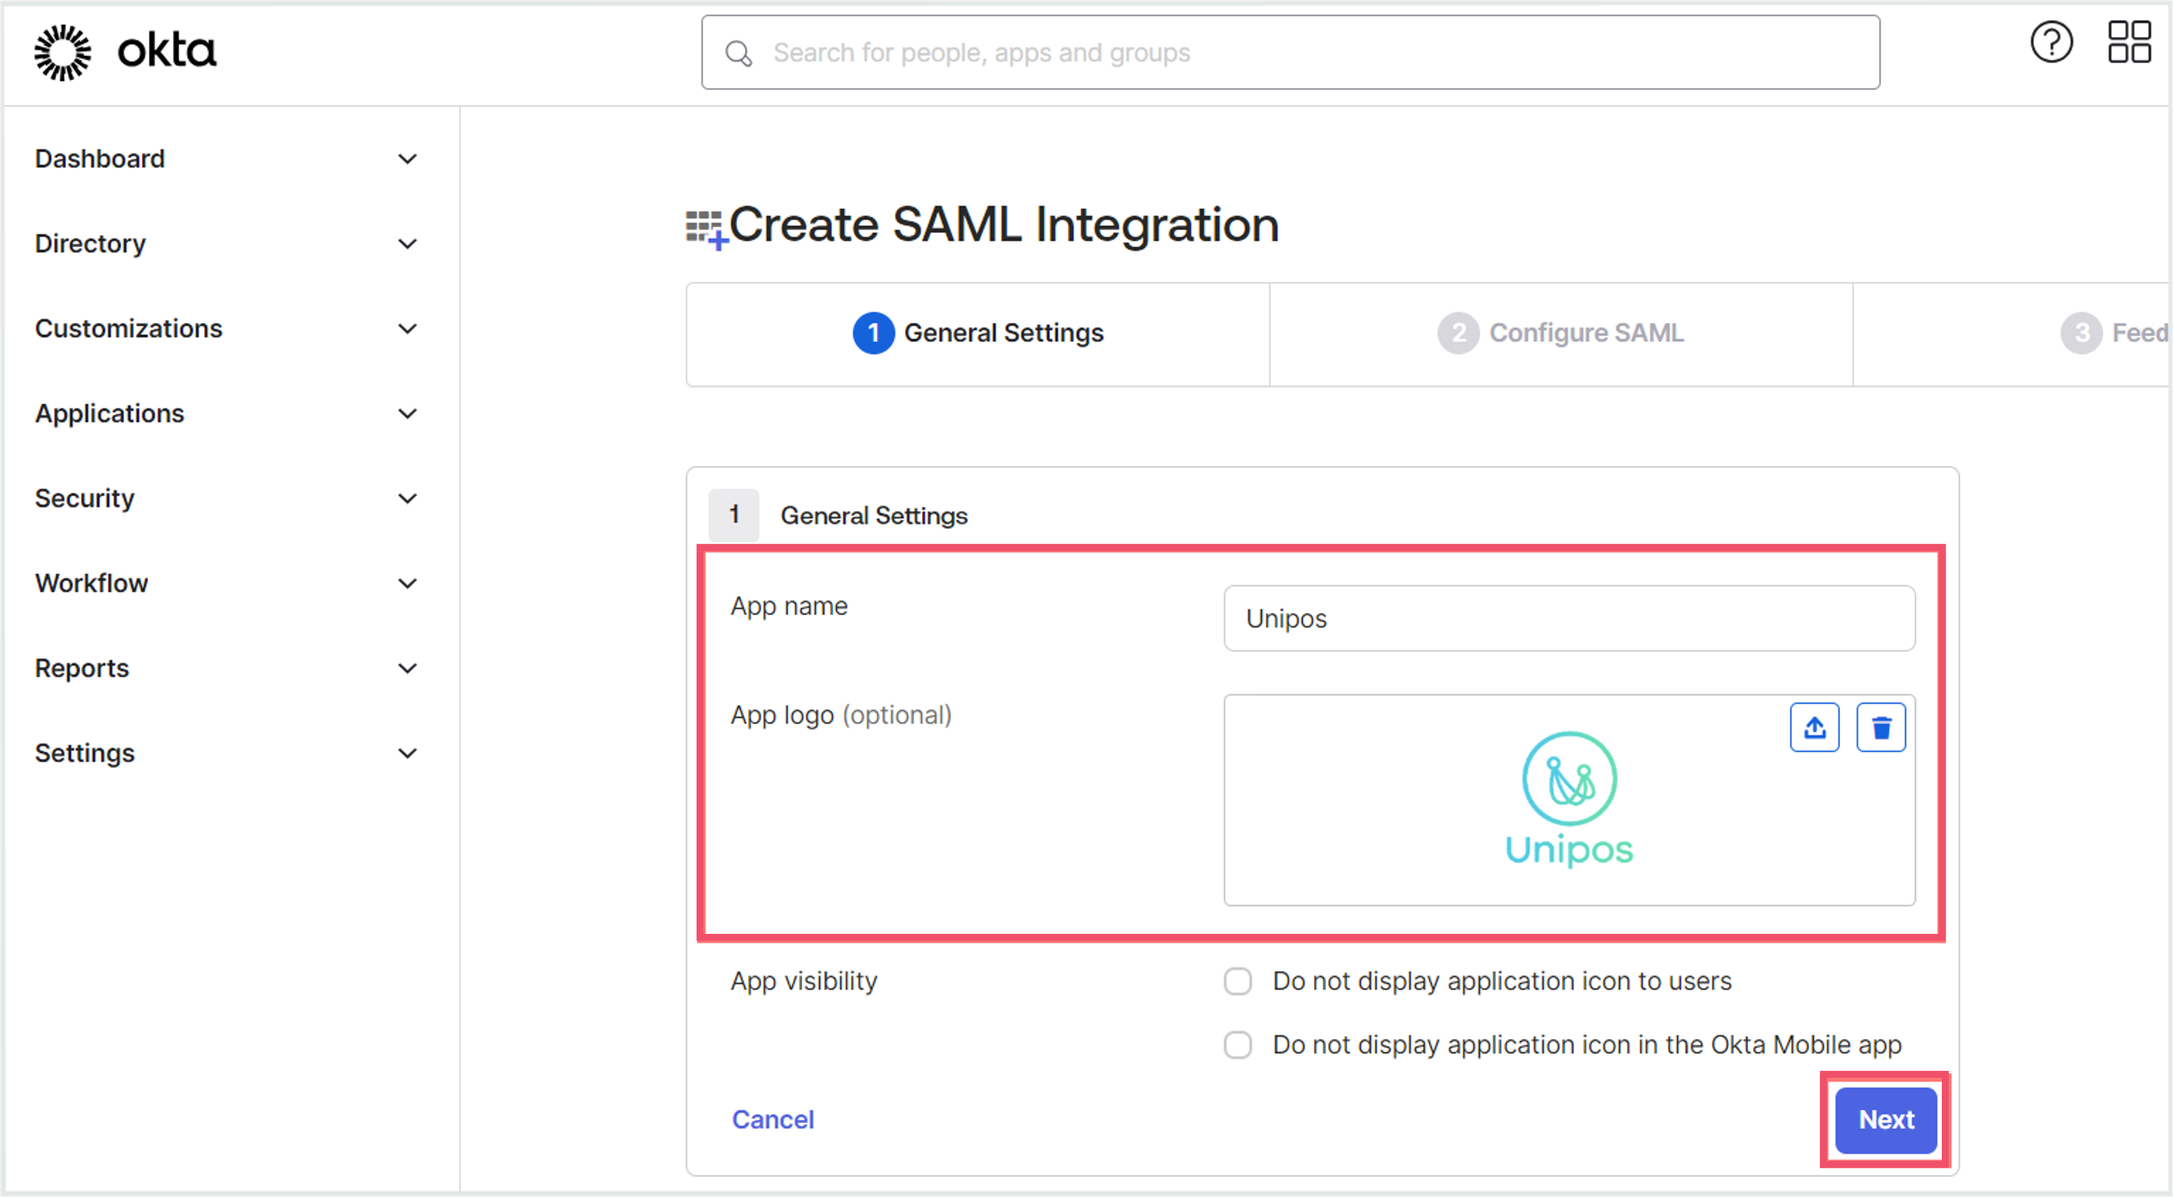The height and width of the screenshot is (1197, 2173).
Task: Click the Create SAML Integration heading
Action: pyautogui.click(x=1004, y=225)
